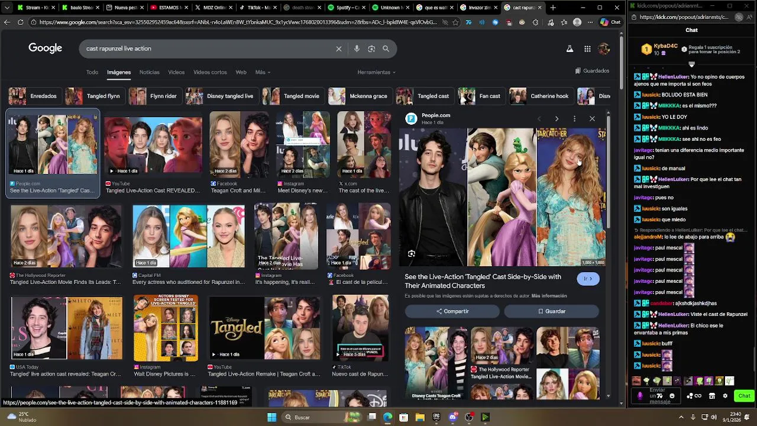This screenshot has height=426, width=757.
Task: Bookmark this page with the star icon
Action: pos(455,22)
